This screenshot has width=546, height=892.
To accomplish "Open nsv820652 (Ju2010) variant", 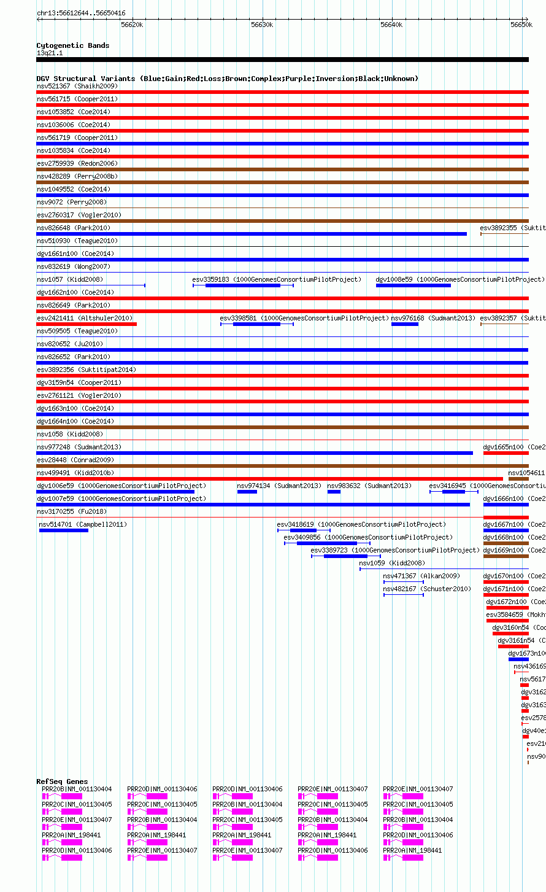I will point(70,344).
